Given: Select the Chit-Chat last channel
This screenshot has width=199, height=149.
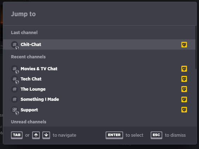Looking at the screenshot, I should click(99, 45).
